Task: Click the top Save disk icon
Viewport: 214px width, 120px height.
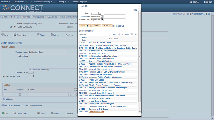Action: point(2,35)
